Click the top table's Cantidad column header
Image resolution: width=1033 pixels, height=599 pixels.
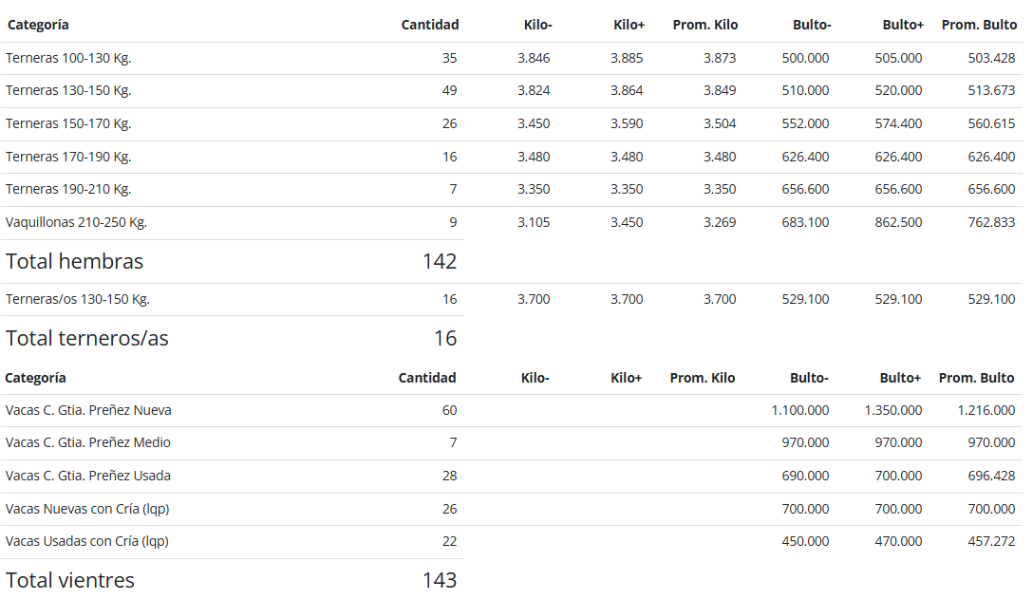pos(429,25)
